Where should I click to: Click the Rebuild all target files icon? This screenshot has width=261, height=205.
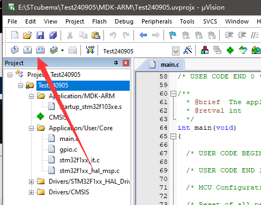click(40, 50)
